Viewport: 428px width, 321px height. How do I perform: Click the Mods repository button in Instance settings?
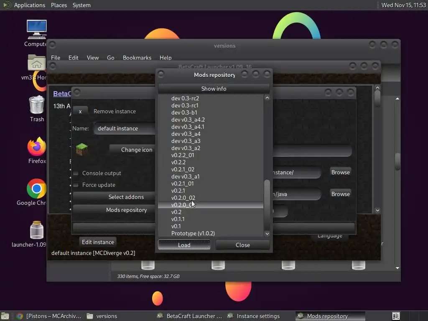[x=114, y=210]
